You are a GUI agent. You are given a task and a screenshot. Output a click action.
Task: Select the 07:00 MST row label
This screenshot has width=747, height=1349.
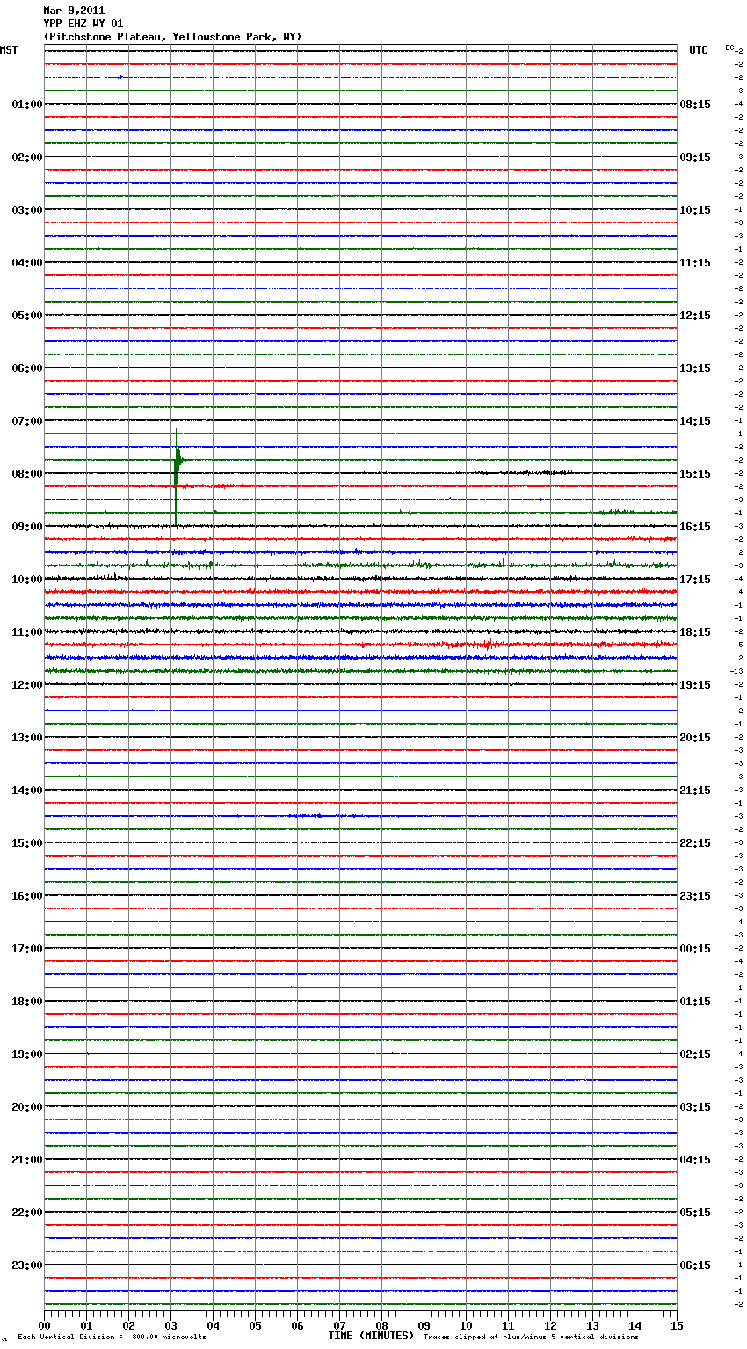click(x=27, y=421)
